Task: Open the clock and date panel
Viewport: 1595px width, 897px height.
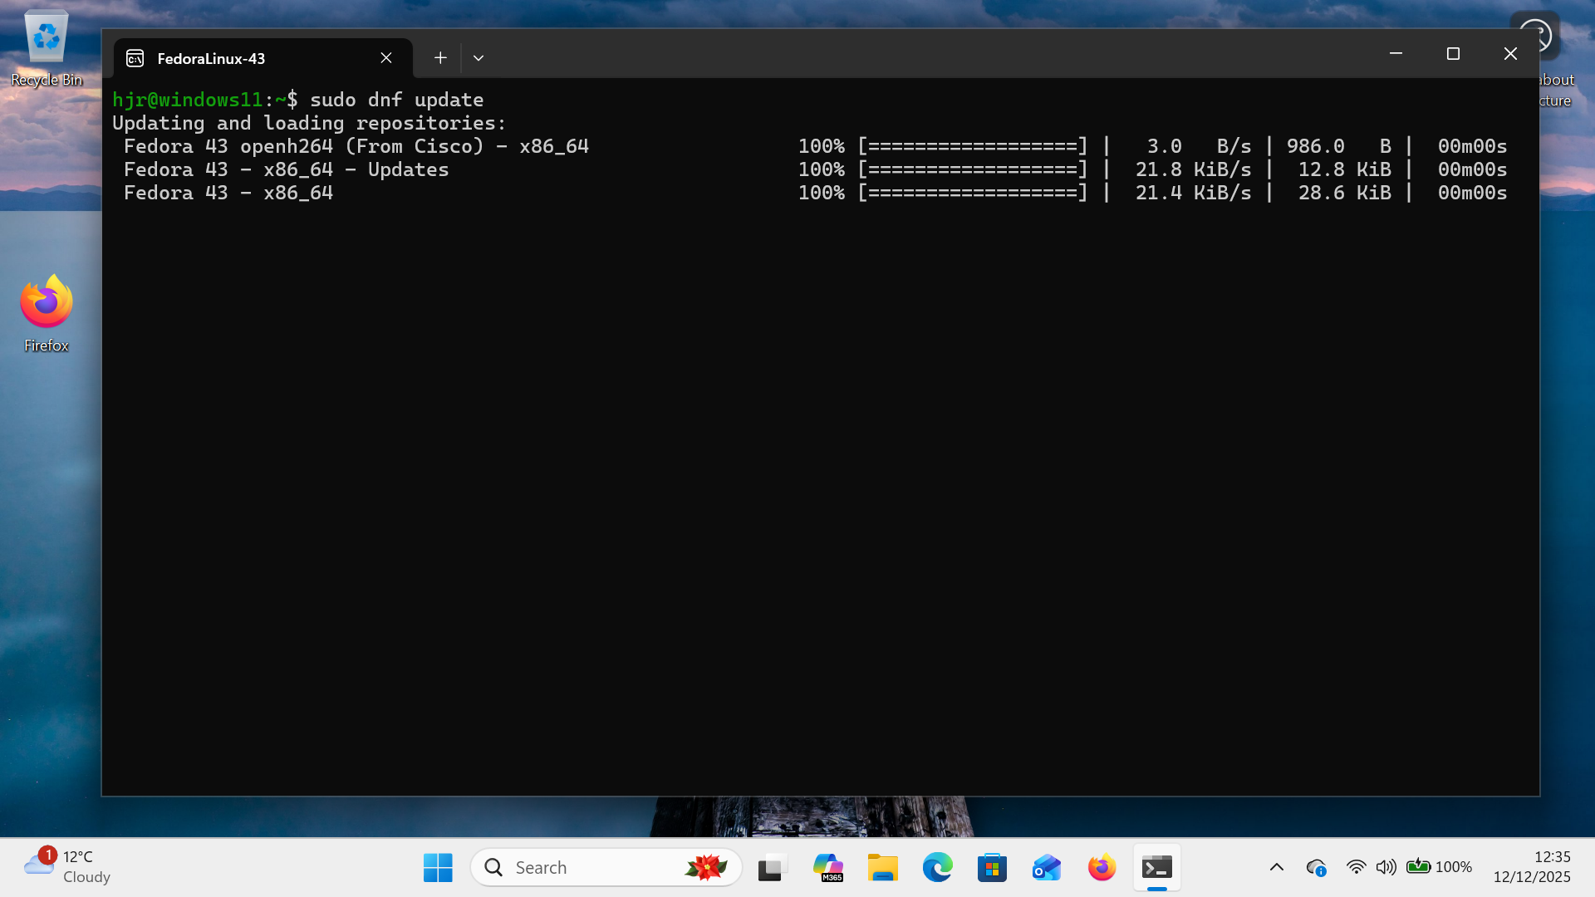Action: pyautogui.click(x=1531, y=867)
